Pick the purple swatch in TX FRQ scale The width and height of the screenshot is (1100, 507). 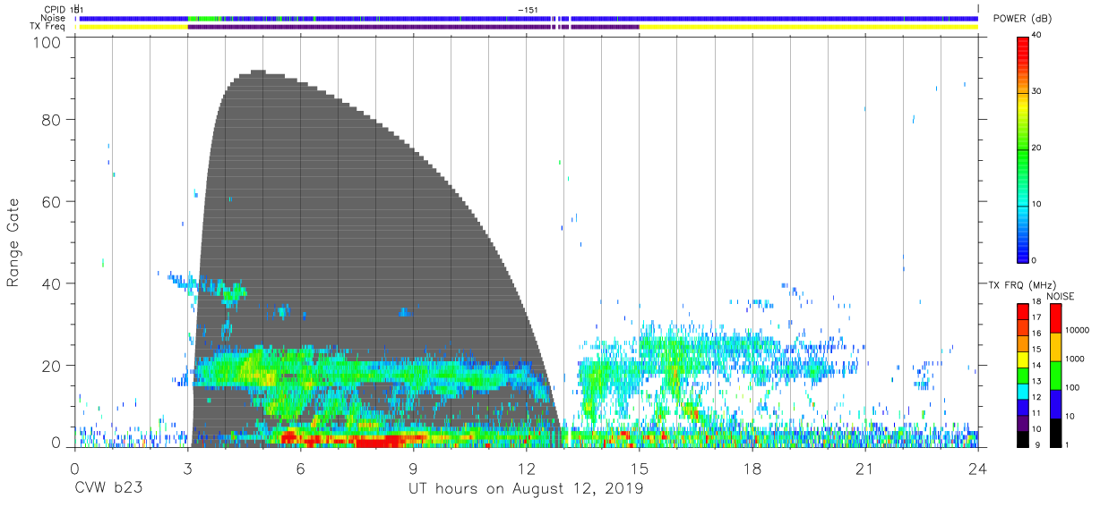click(x=1022, y=421)
